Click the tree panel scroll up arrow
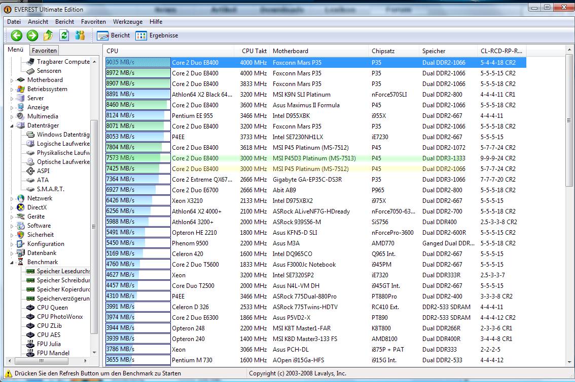 [94, 62]
